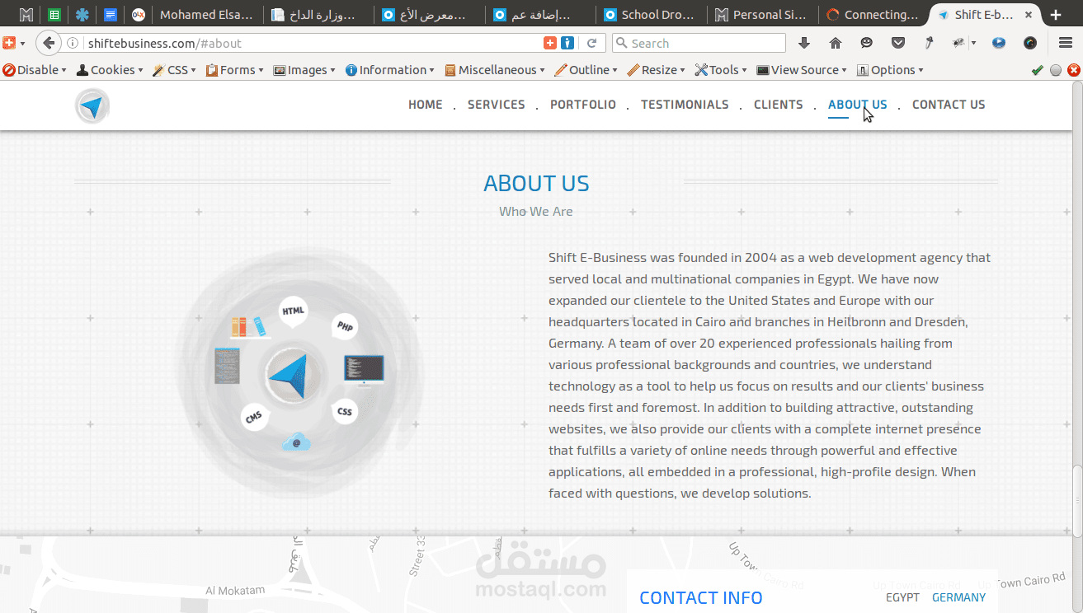Go to CONTACT US in site navigation
1083x613 pixels.
tap(949, 105)
